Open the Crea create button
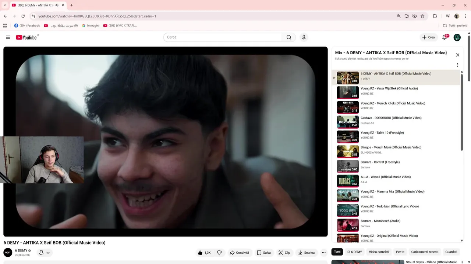Viewport: 471px width, 264px height. click(428, 37)
